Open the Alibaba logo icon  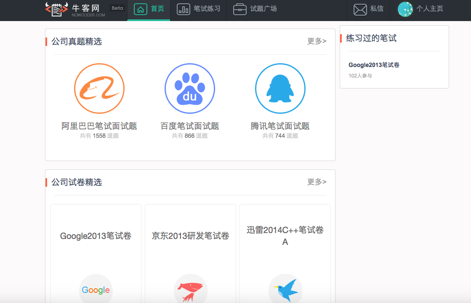point(99,88)
